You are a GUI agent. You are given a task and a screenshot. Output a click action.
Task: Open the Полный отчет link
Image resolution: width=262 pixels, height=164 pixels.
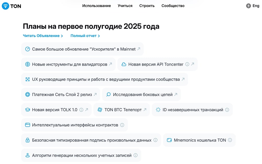[x=85, y=36]
